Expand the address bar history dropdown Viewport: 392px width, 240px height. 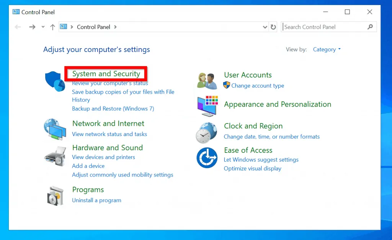click(x=265, y=27)
